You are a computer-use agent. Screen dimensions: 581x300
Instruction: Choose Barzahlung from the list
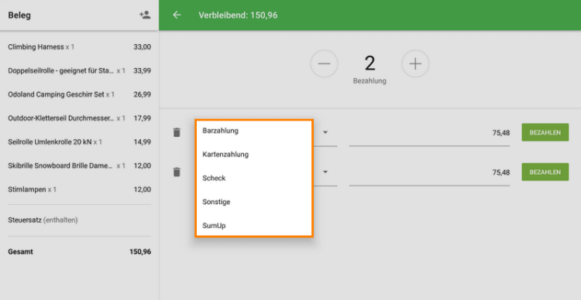(x=254, y=131)
